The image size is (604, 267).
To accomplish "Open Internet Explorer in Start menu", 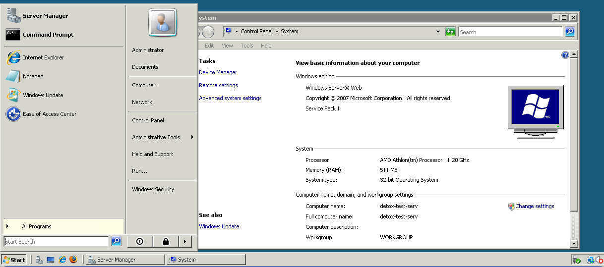I will click(x=63, y=57).
